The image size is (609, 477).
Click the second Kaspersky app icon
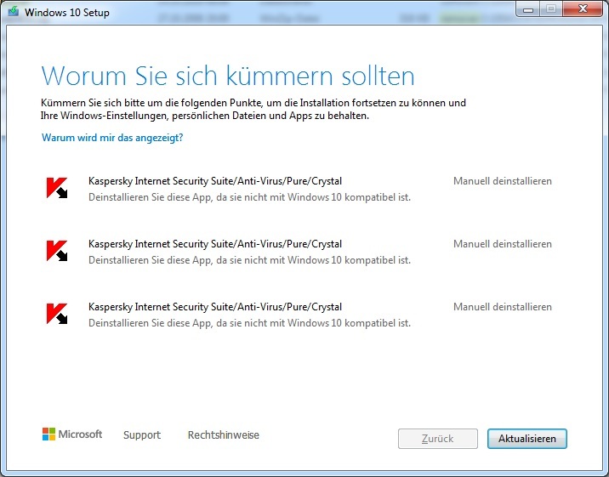tap(57, 251)
